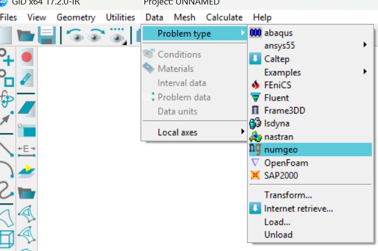
Task: Click the distance measure icon with E
Action: (26, 149)
